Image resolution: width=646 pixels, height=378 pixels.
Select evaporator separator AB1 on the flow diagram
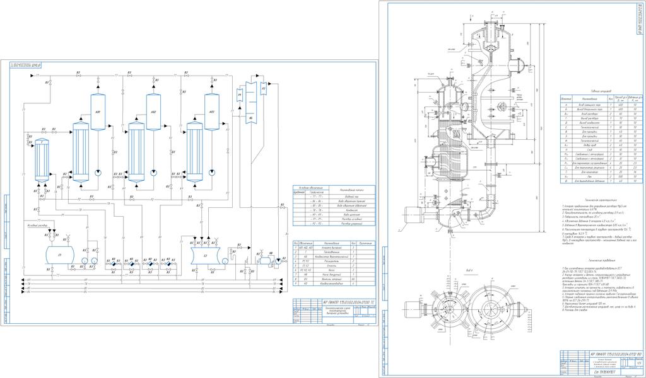coord(98,112)
